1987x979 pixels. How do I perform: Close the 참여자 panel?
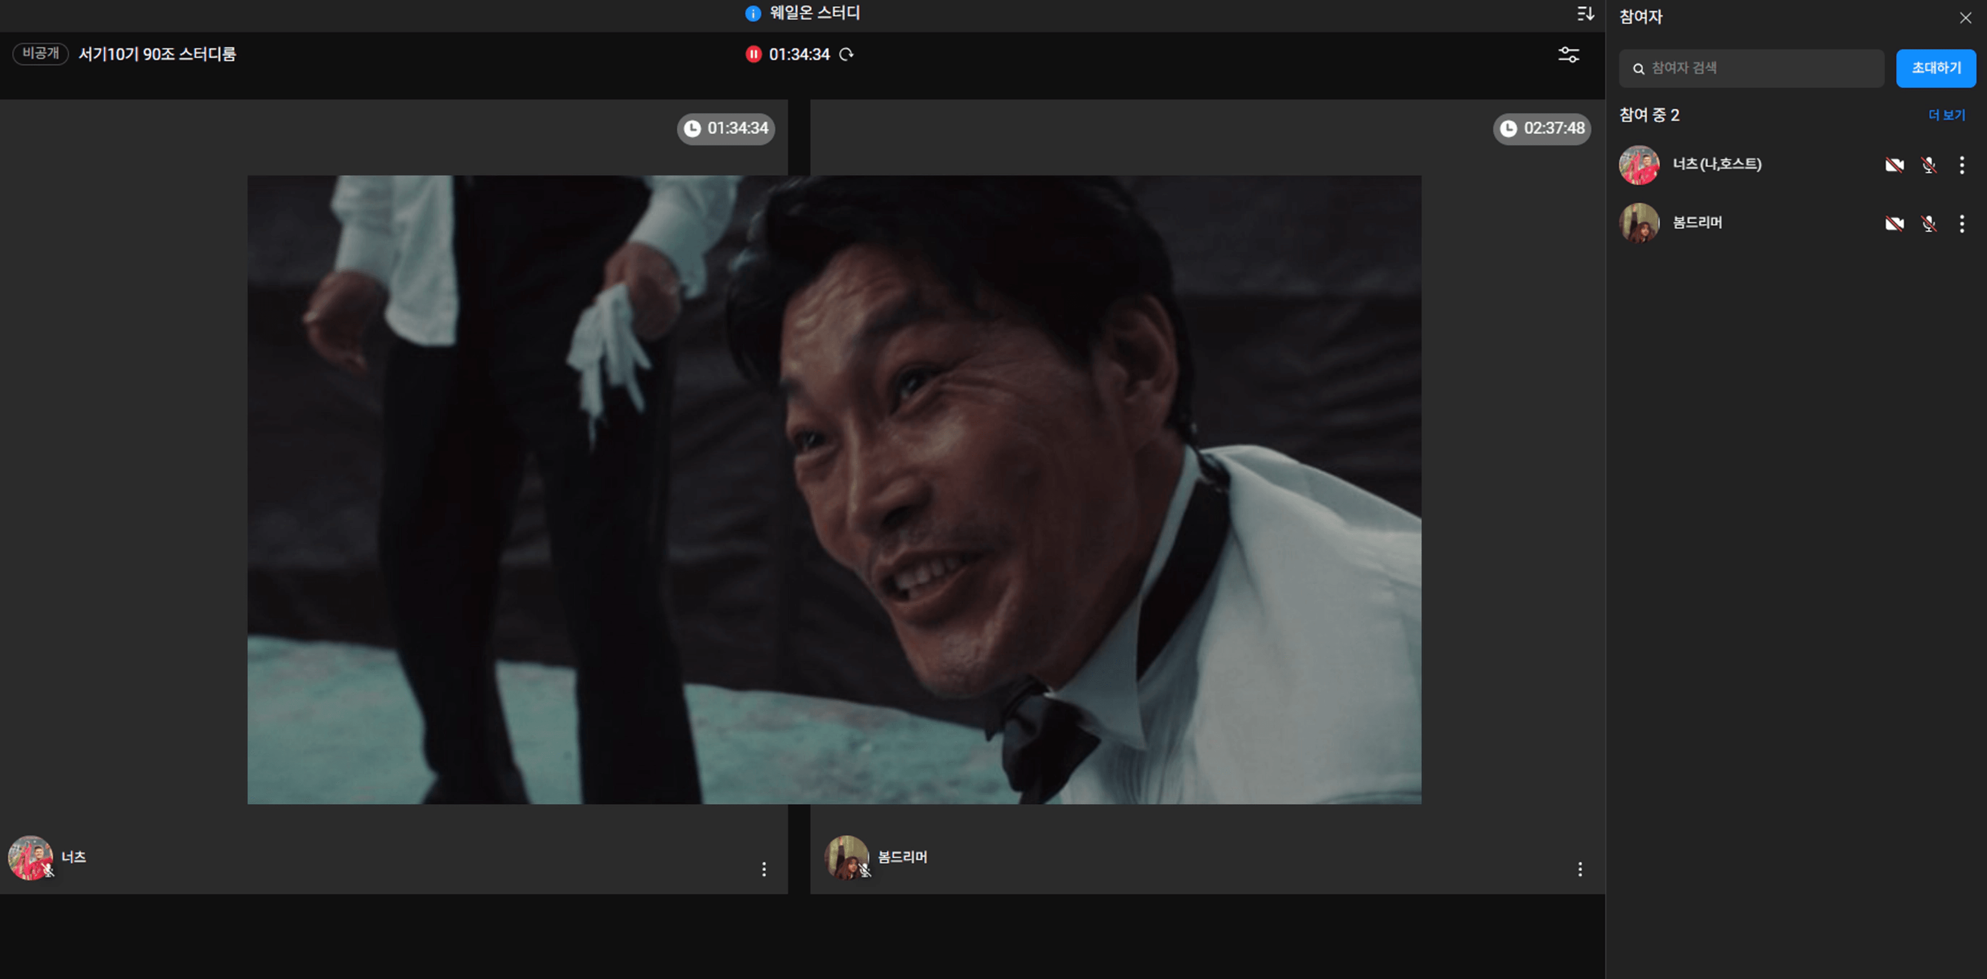(x=1965, y=17)
